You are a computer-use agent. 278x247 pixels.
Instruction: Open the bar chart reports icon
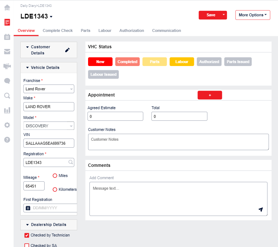coord(7,110)
